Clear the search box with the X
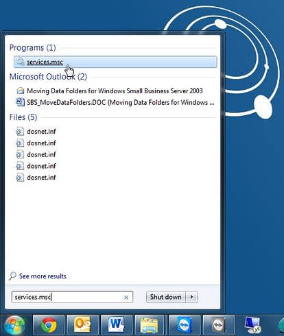The image size is (284, 336). pos(126,297)
